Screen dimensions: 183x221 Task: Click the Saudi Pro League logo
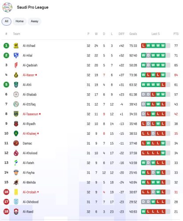pos(7,8)
